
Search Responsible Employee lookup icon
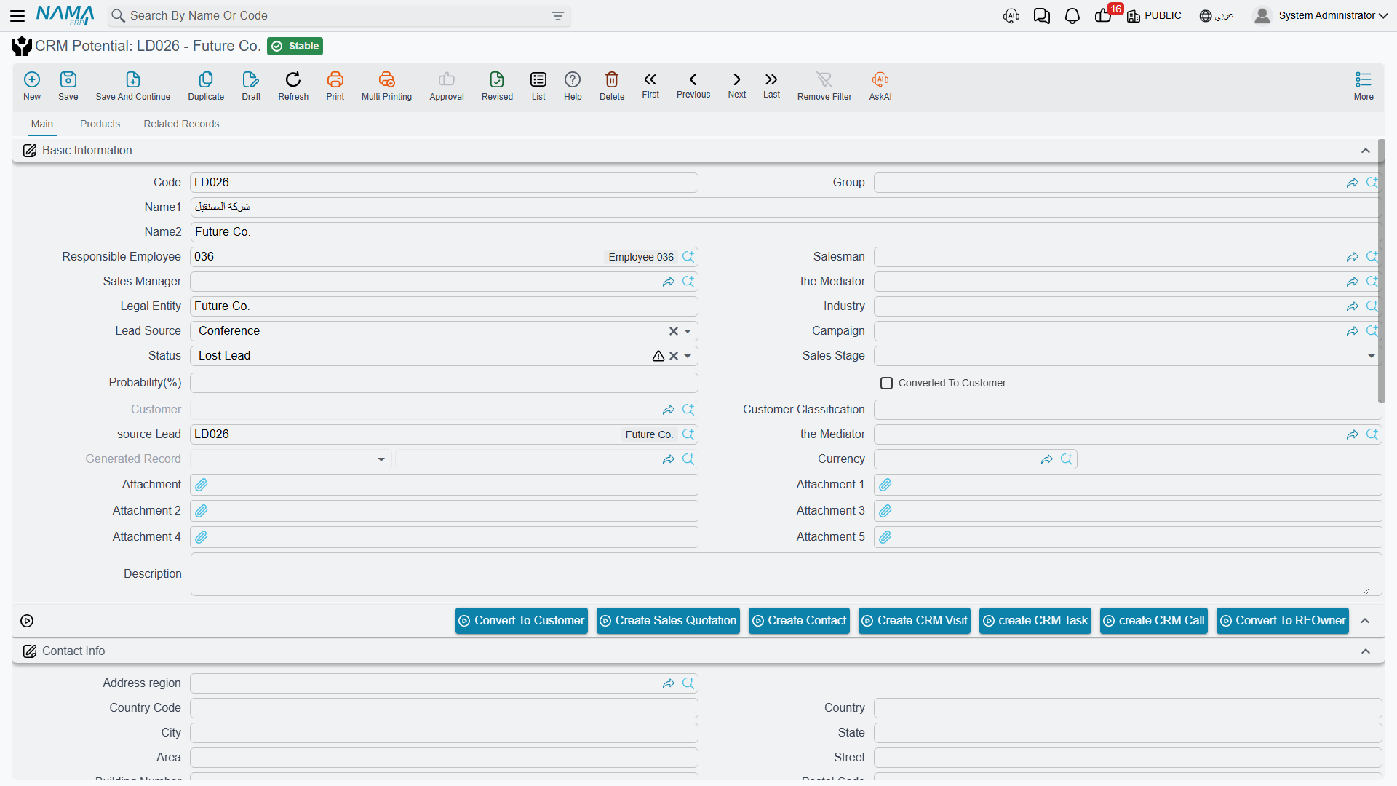point(688,257)
